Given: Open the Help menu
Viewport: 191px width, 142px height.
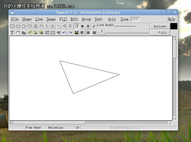Looking at the screenshot, I should point(171,19).
